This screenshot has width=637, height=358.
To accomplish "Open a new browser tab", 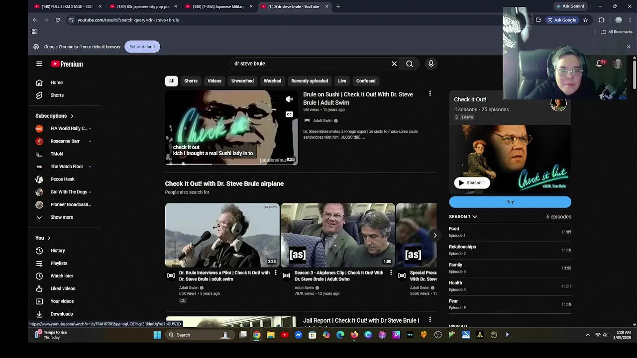I will [x=338, y=6].
